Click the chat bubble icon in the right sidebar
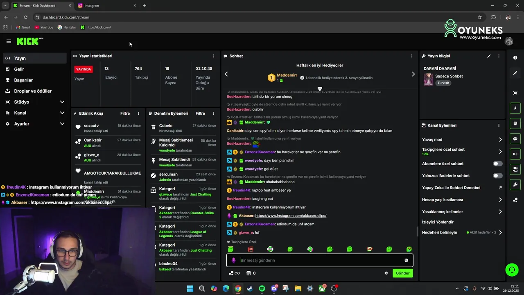 (515, 139)
